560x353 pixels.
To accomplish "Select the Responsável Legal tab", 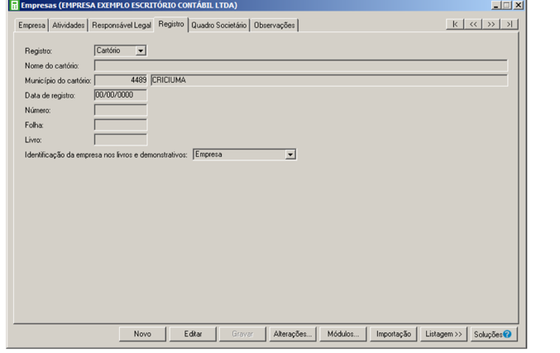I will 122,26.
